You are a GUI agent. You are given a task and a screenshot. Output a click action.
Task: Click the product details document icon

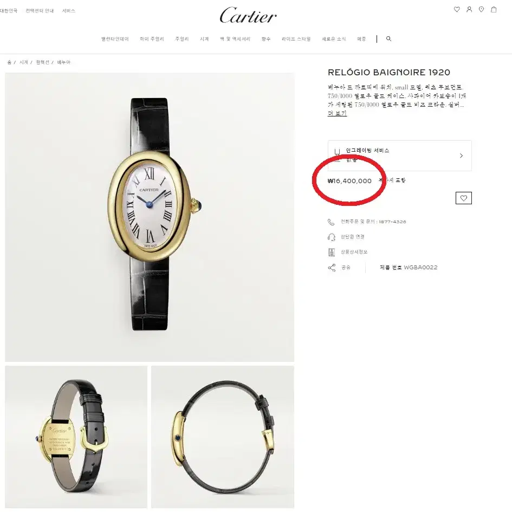332,252
